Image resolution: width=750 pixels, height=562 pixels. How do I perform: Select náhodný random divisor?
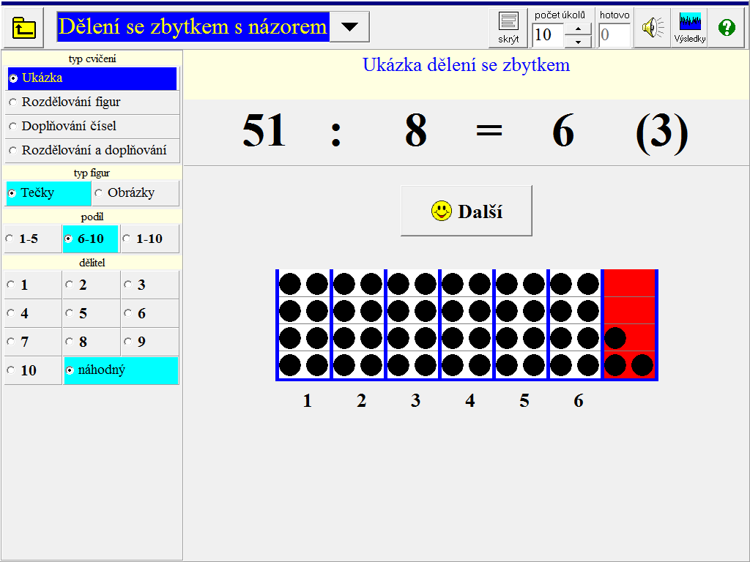121,370
